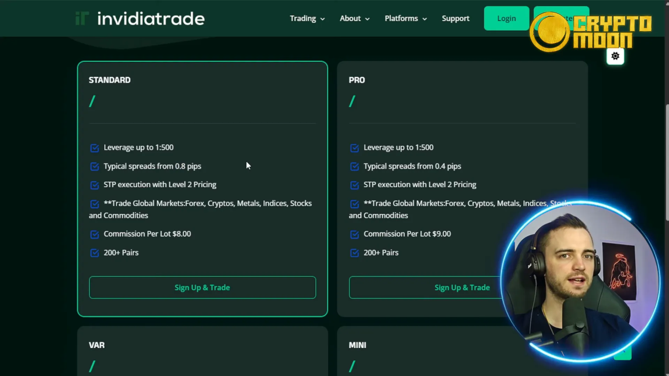Click check icon beside Commission Per Lot $9.00
This screenshot has width=669, height=376.
(354, 234)
